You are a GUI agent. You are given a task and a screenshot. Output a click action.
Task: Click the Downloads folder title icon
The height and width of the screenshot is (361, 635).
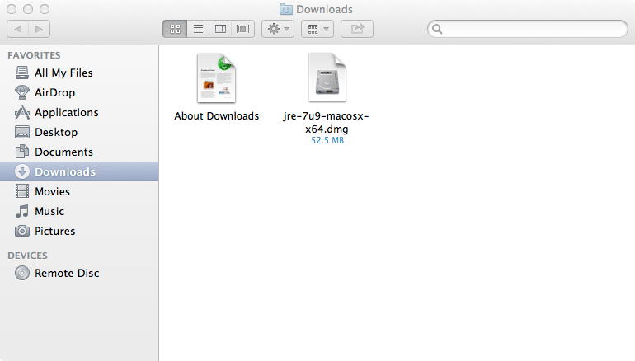(285, 9)
